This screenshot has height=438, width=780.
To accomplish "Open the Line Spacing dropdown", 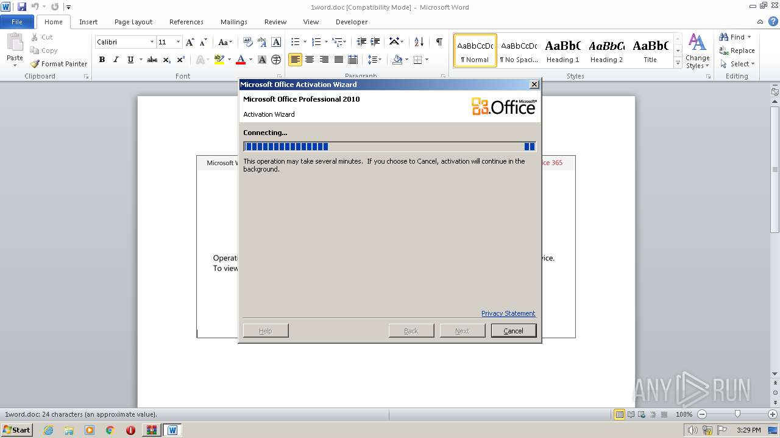I will (x=375, y=60).
